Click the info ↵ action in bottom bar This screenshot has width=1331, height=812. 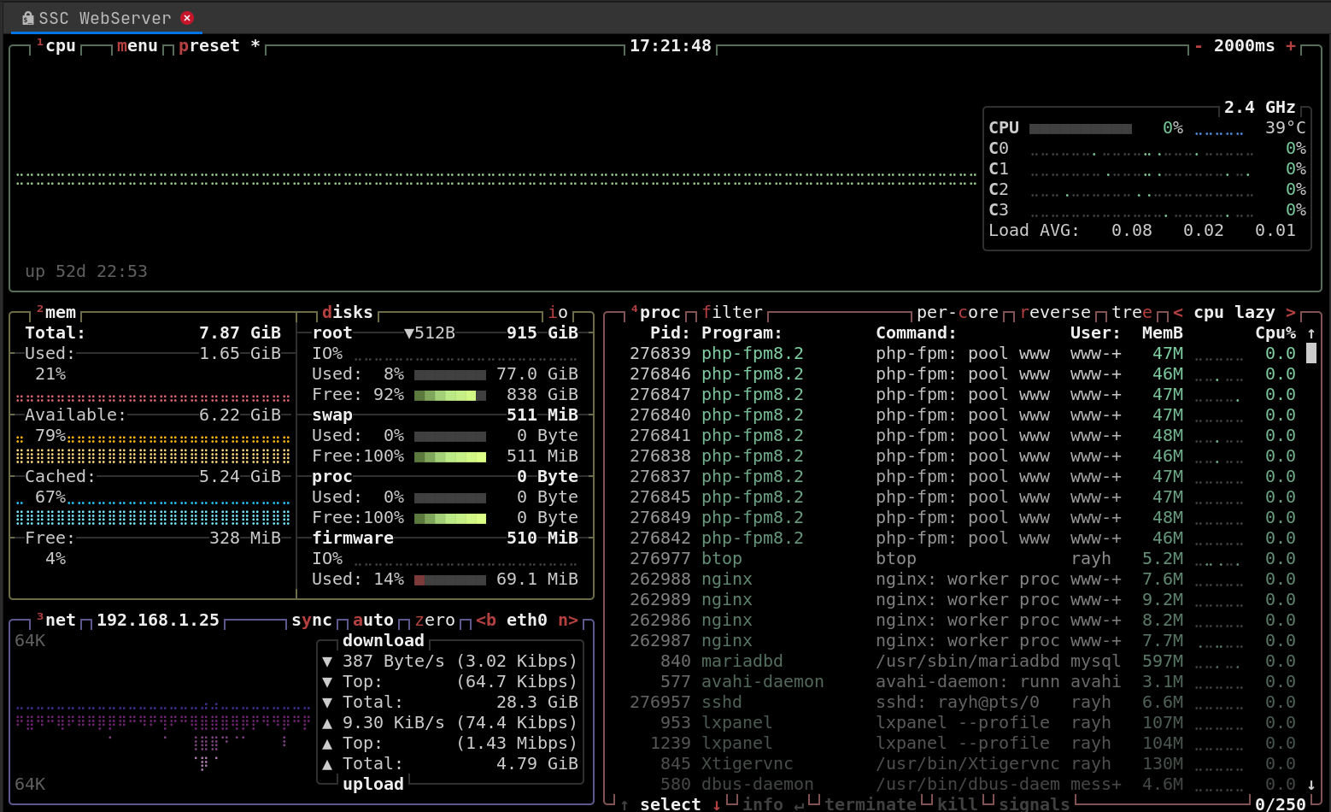pos(763,803)
